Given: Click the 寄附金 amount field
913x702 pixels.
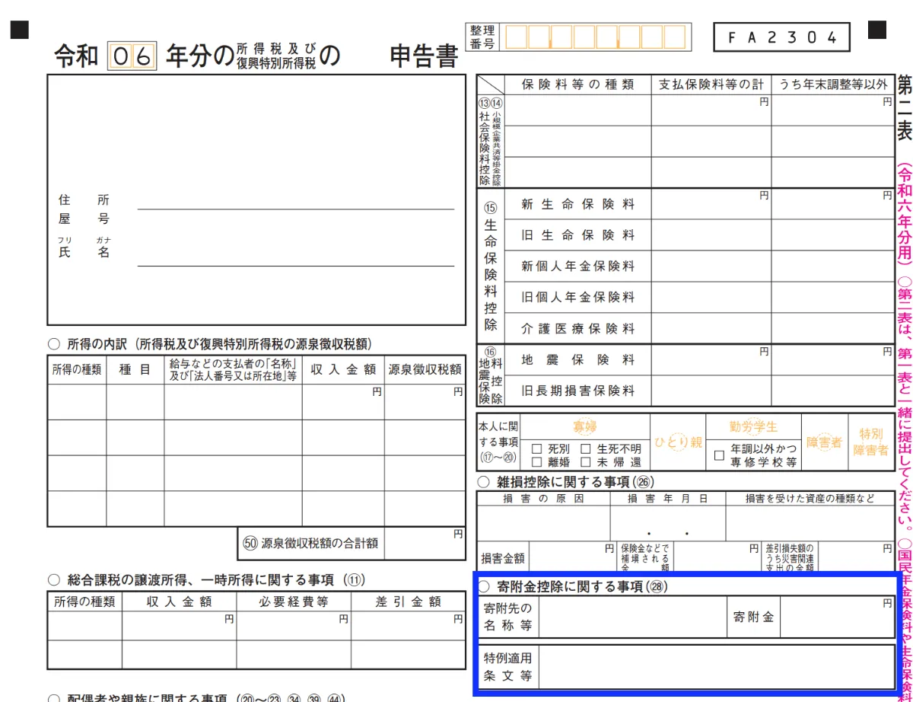Looking at the screenshot, I should tap(836, 617).
